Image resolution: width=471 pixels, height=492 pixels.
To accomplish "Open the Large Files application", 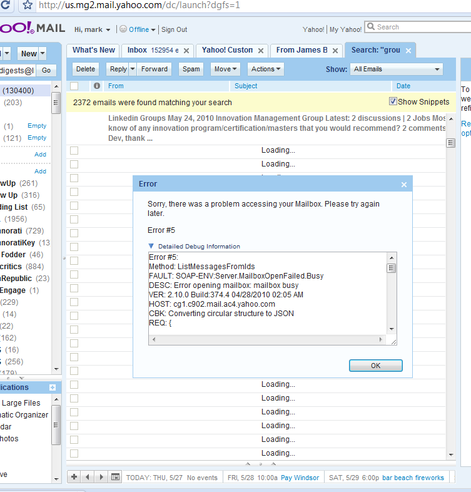I will click(21, 403).
